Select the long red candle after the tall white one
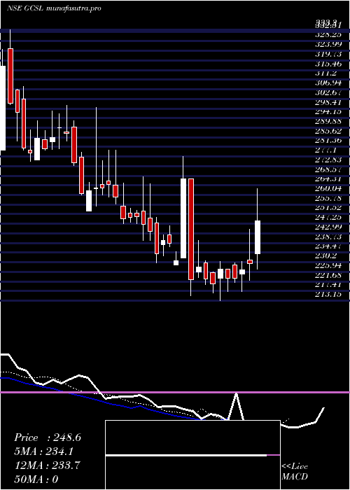Screen dimensions: 350x490 191,229
